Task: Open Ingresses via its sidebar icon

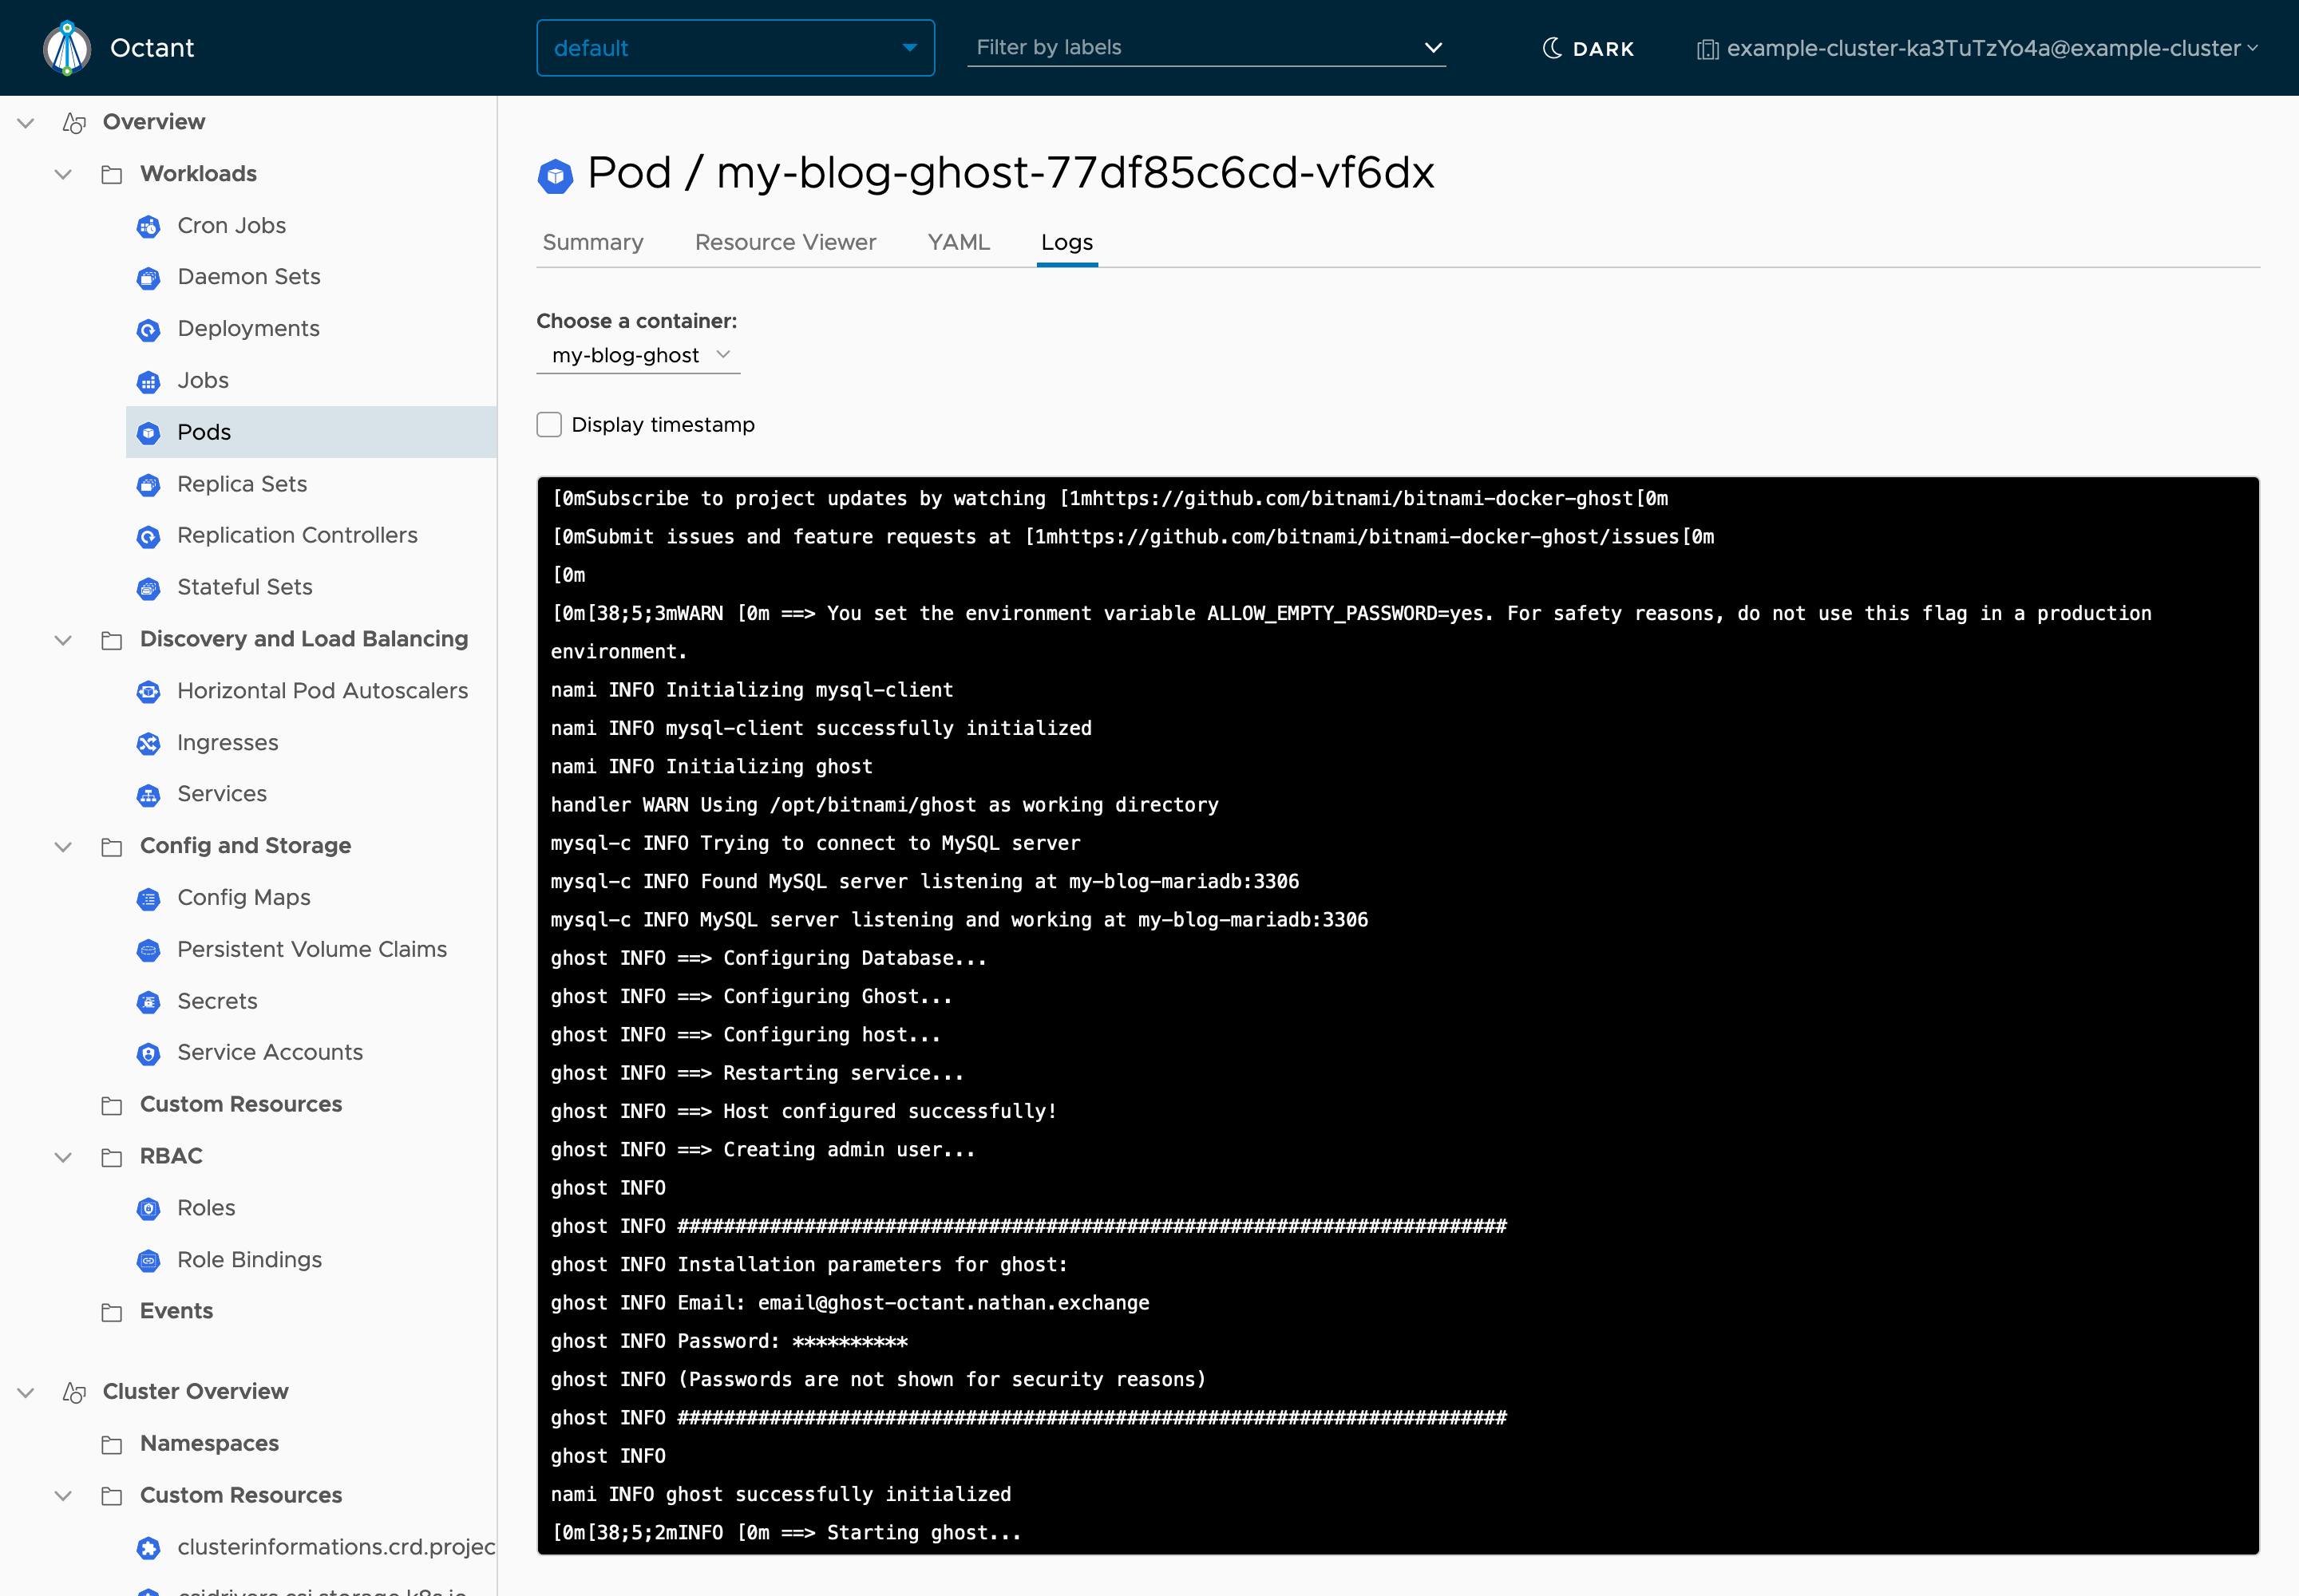Action: (x=149, y=744)
